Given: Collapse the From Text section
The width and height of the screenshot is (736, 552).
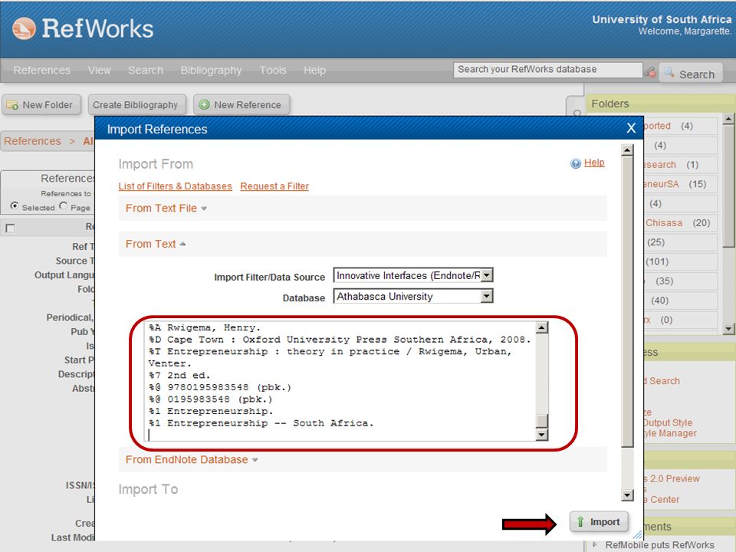Looking at the screenshot, I should coord(156,244).
